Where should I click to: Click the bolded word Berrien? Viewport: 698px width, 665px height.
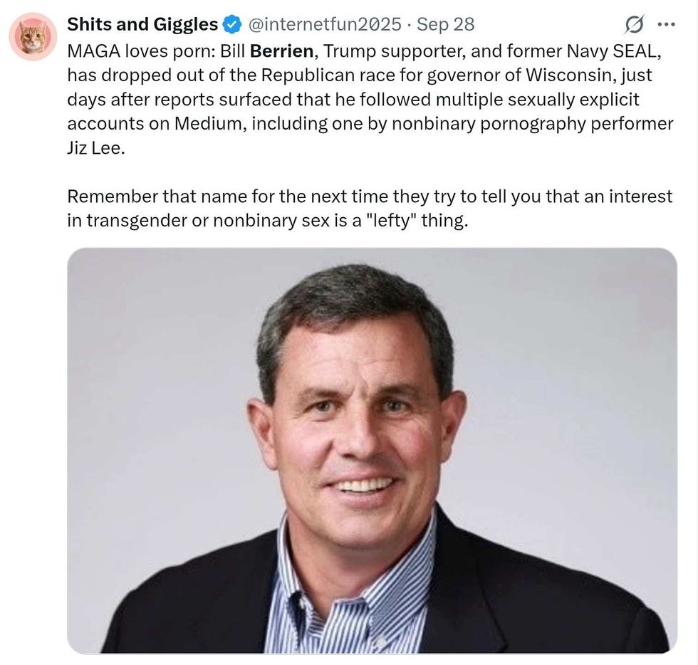point(281,51)
